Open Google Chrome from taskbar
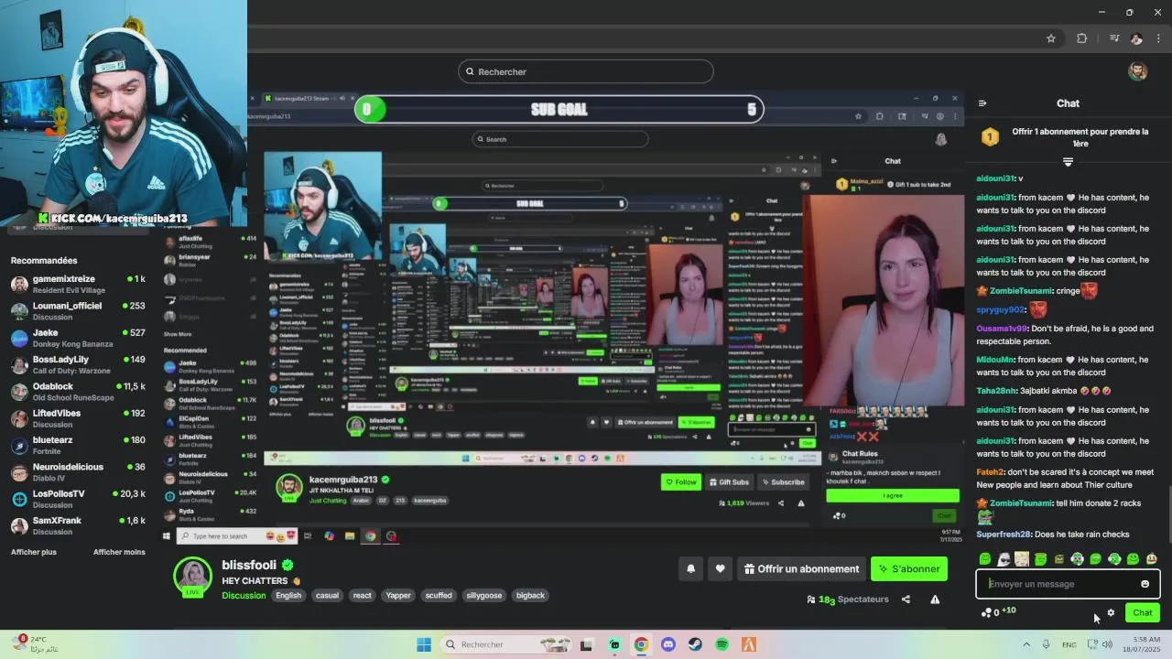This screenshot has height=659, width=1172. point(641,644)
